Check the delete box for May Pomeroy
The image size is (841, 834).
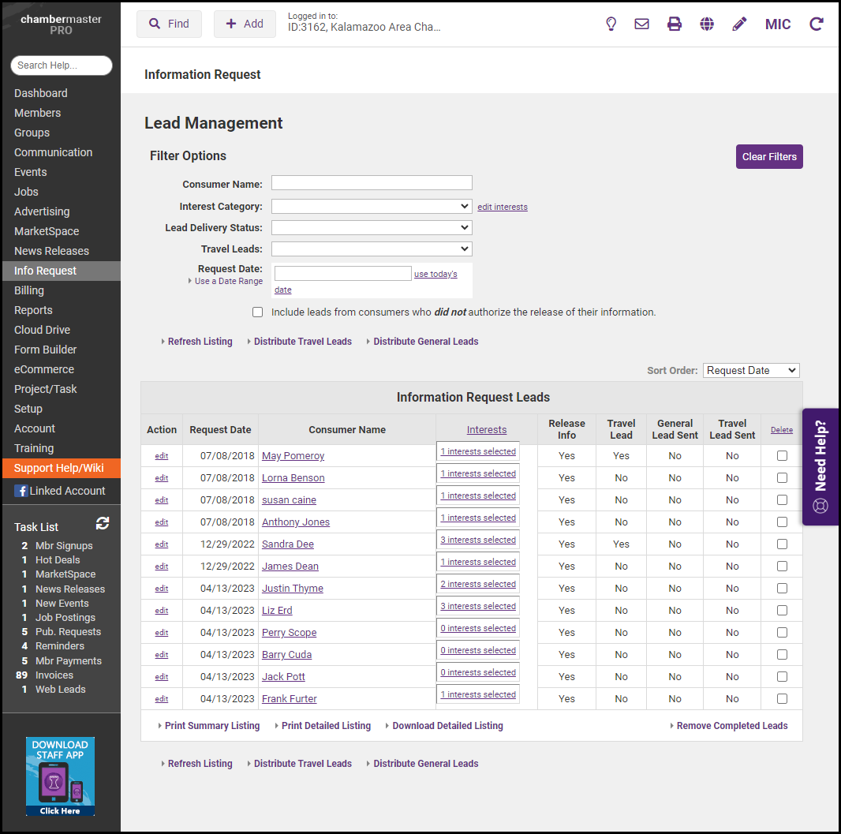click(x=782, y=455)
